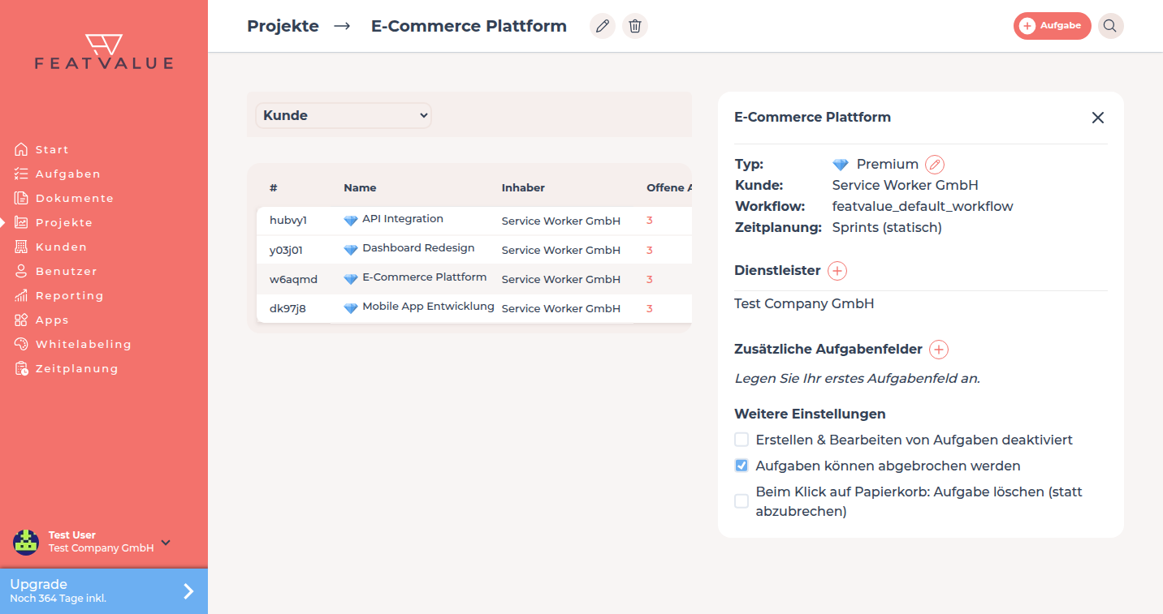The width and height of the screenshot is (1163, 614).
Task: Open Benutzer in the sidebar
Action: point(67,271)
